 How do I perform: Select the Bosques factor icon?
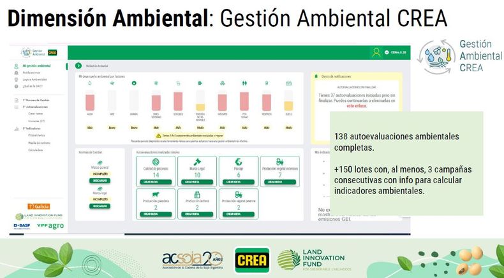click(178, 83)
